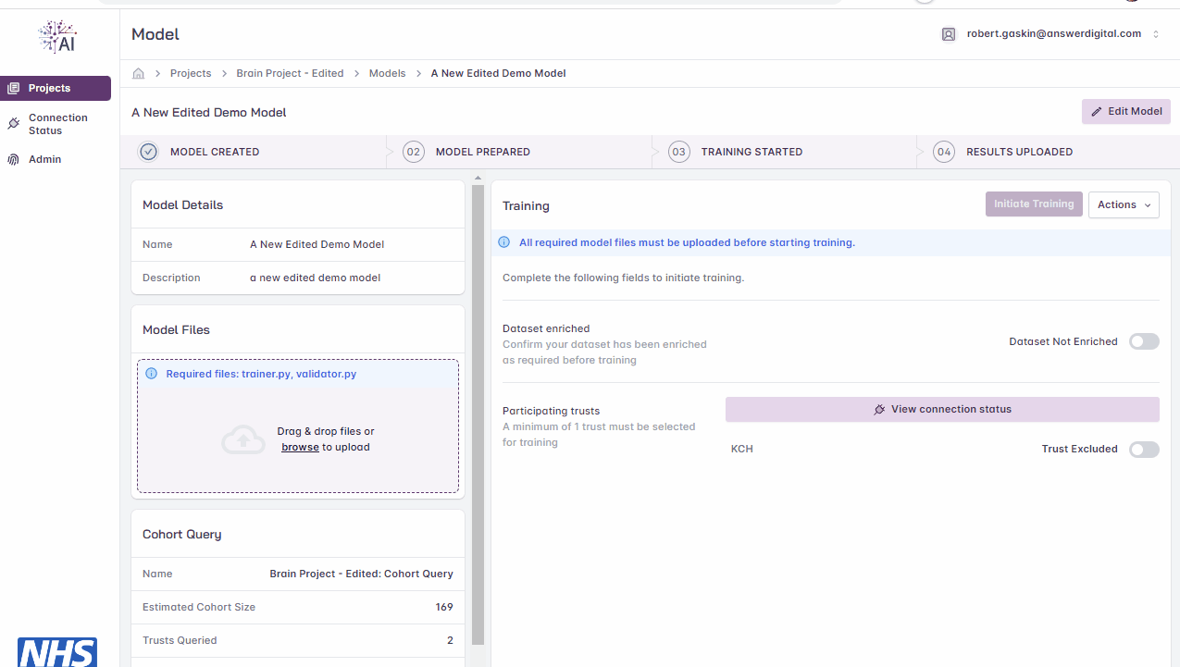Image resolution: width=1180 pixels, height=667 pixels.
Task: Click the home icon in the breadcrumb
Action: 139,73
